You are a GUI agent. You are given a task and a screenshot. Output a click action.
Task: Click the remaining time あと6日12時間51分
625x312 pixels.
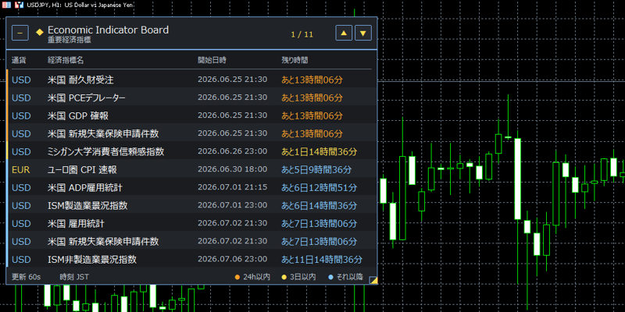[x=320, y=187]
